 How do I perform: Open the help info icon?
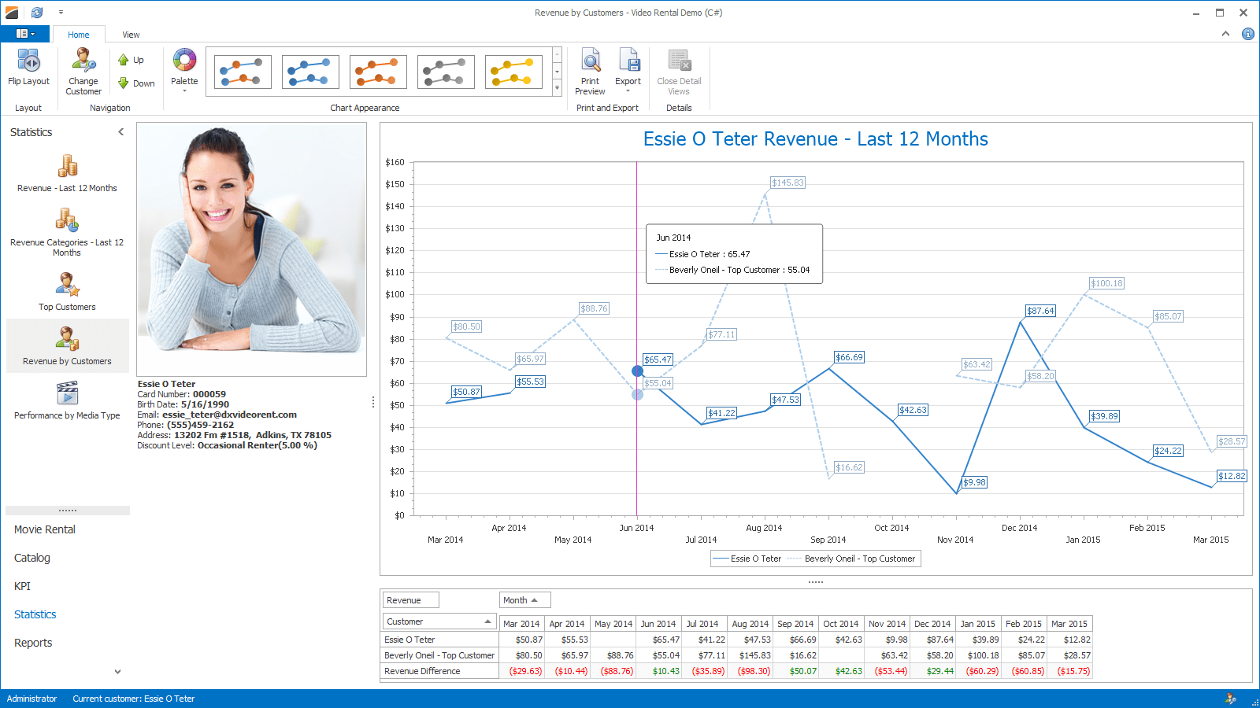1247,34
